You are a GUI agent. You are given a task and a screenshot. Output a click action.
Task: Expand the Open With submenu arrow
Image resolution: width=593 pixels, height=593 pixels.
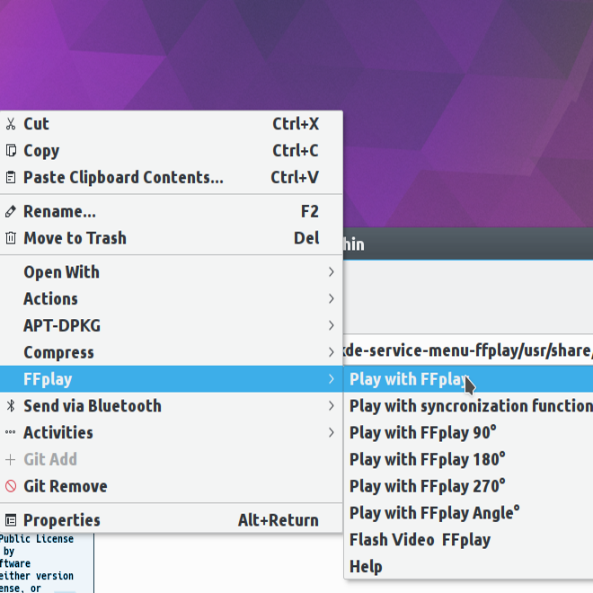point(332,272)
